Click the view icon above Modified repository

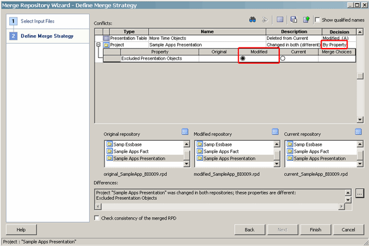(275, 132)
